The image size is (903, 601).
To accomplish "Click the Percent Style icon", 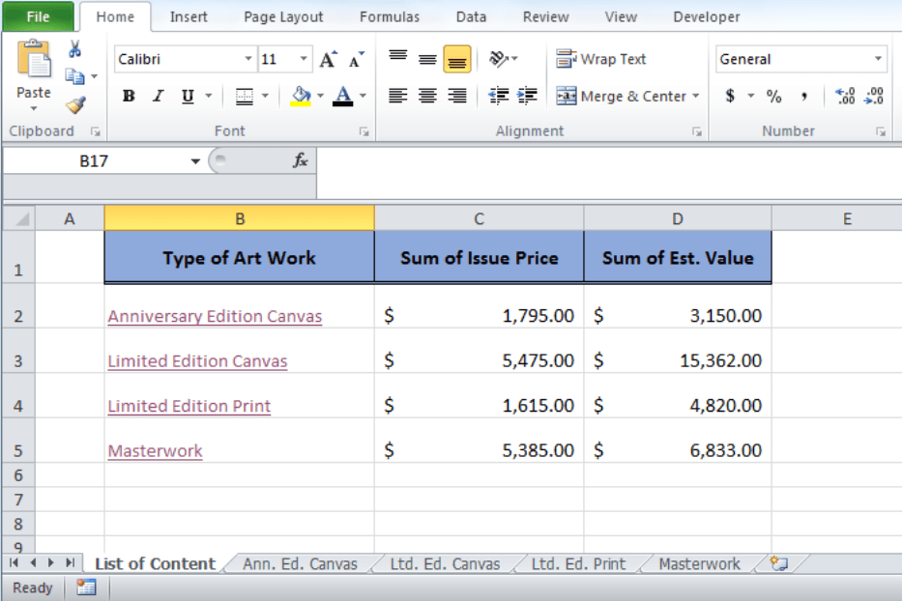I will 773,96.
